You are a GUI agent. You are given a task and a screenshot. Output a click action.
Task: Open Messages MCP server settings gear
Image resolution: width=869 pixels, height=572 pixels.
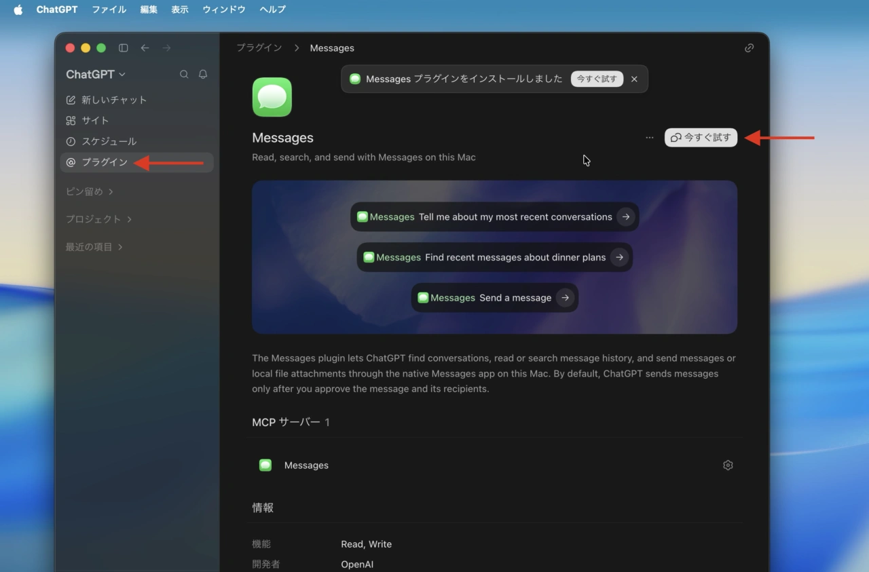728,465
